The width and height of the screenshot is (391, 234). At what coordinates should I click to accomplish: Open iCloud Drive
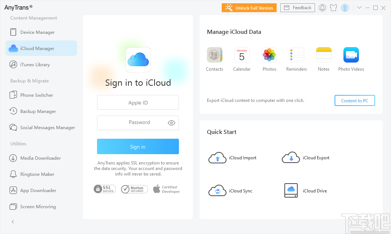[x=306, y=191]
